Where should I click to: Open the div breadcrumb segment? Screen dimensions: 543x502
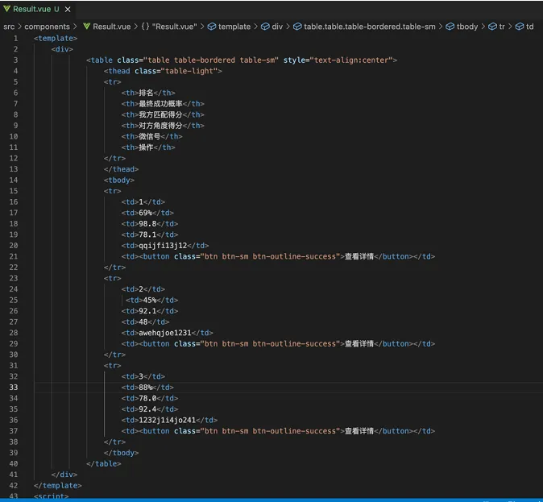pos(277,27)
